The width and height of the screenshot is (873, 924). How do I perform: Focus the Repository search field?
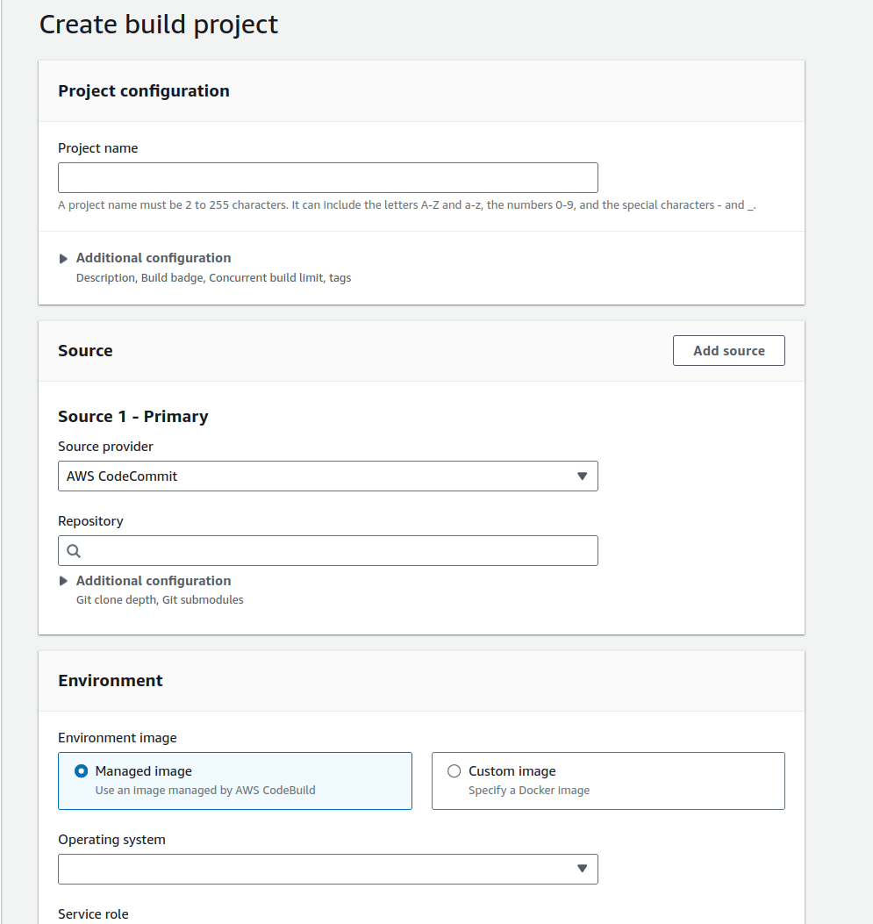pyautogui.click(x=327, y=551)
